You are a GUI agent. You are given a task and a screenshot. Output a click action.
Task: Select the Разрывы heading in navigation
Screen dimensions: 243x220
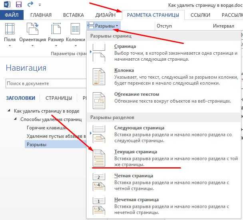(x=56, y=145)
